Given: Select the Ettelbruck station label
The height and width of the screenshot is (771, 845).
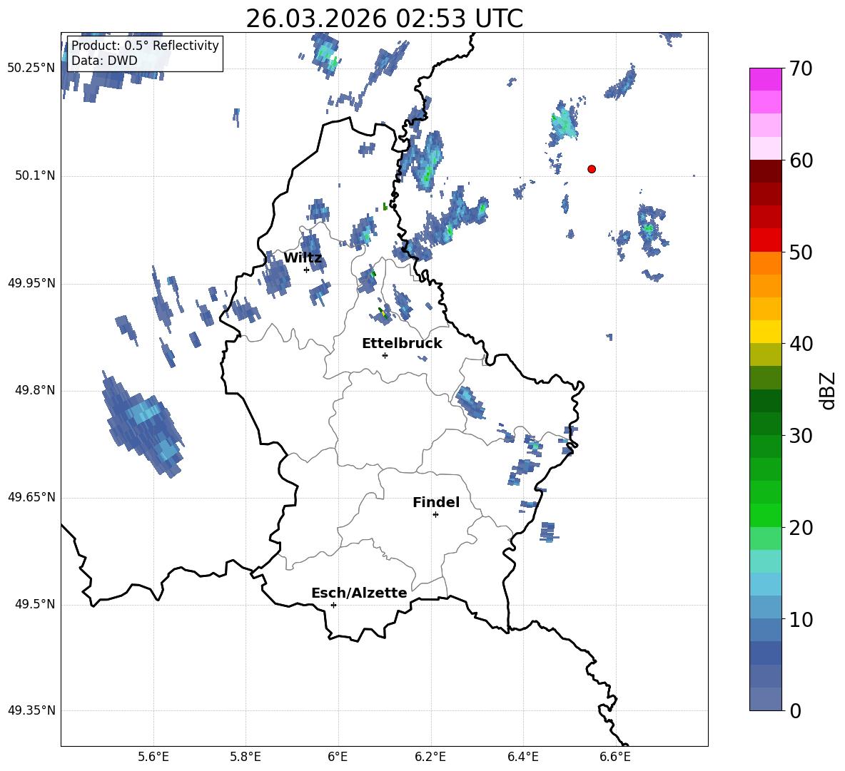Looking at the screenshot, I should (x=402, y=344).
